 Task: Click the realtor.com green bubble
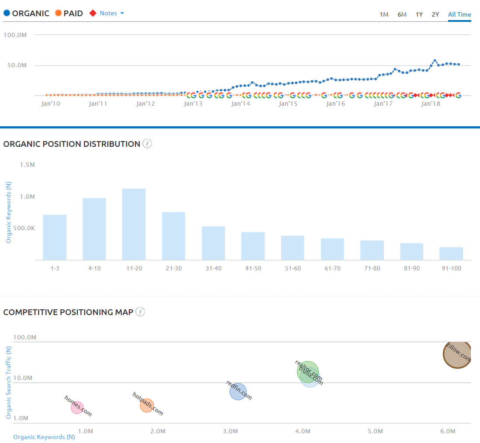coord(308,372)
